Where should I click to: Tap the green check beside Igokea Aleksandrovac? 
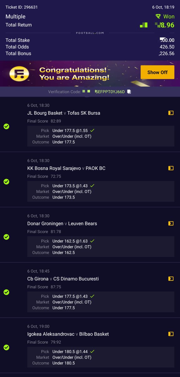(x=6, y=347)
